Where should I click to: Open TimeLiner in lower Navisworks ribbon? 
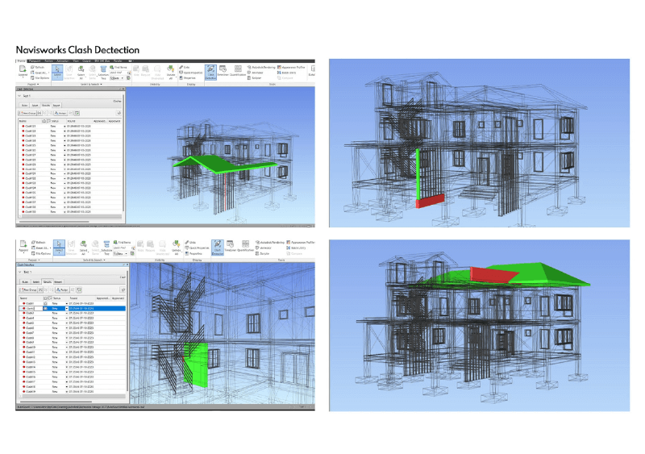click(230, 246)
